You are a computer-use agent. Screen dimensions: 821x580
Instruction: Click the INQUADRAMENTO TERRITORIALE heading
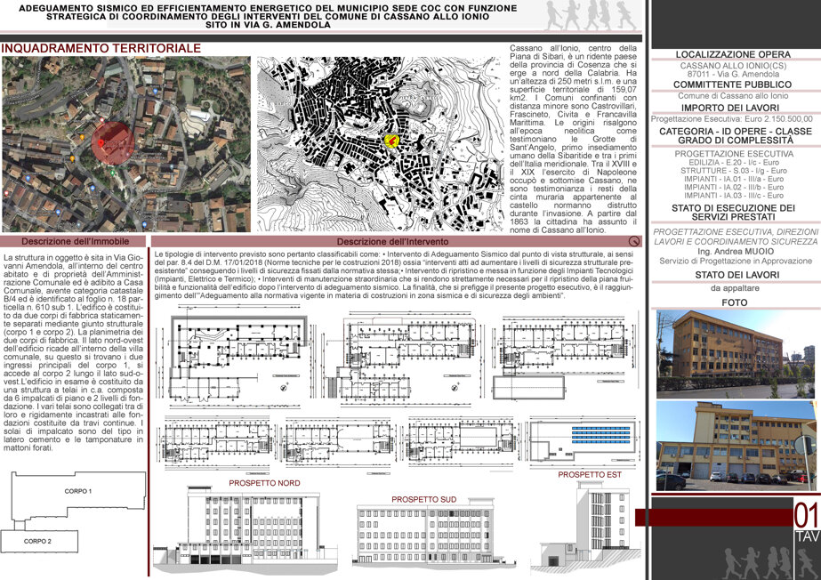(x=101, y=48)
